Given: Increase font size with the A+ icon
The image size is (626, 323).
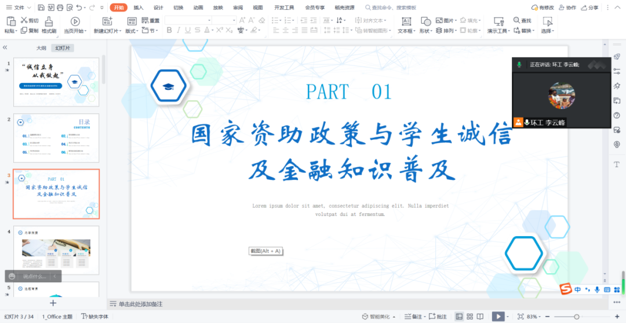Looking at the screenshot, I should 242,20.
